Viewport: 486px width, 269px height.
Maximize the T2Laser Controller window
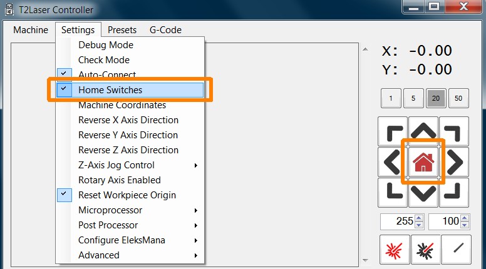click(x=434, y=6)
